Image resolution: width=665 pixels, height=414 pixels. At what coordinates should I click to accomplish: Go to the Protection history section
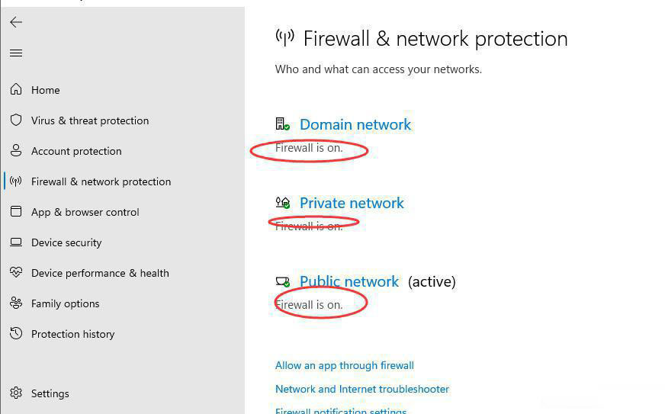[x=72, y=334]
